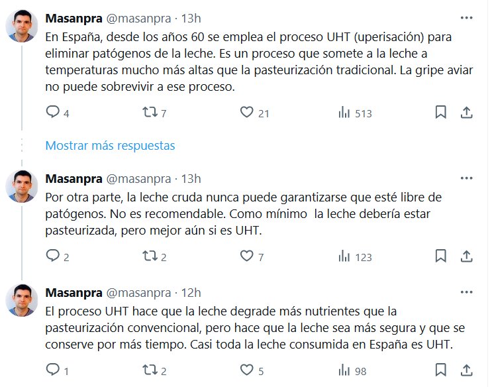490x387 pixels.
Task: Like the tweet with 7 likes
Action: [247, 256]
